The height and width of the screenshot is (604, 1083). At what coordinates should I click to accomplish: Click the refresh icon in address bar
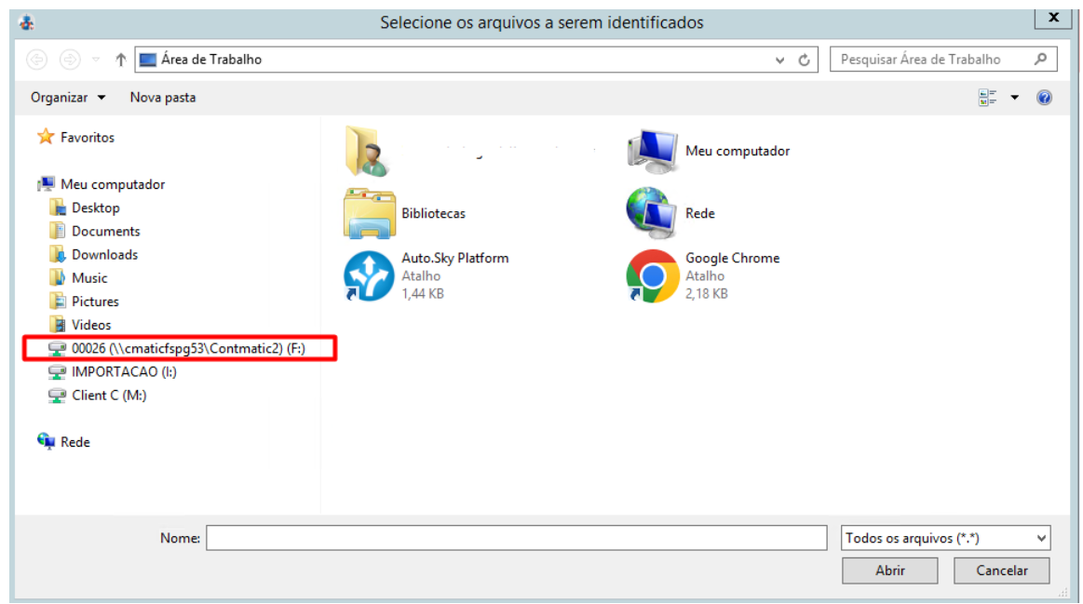click(804, 60)
